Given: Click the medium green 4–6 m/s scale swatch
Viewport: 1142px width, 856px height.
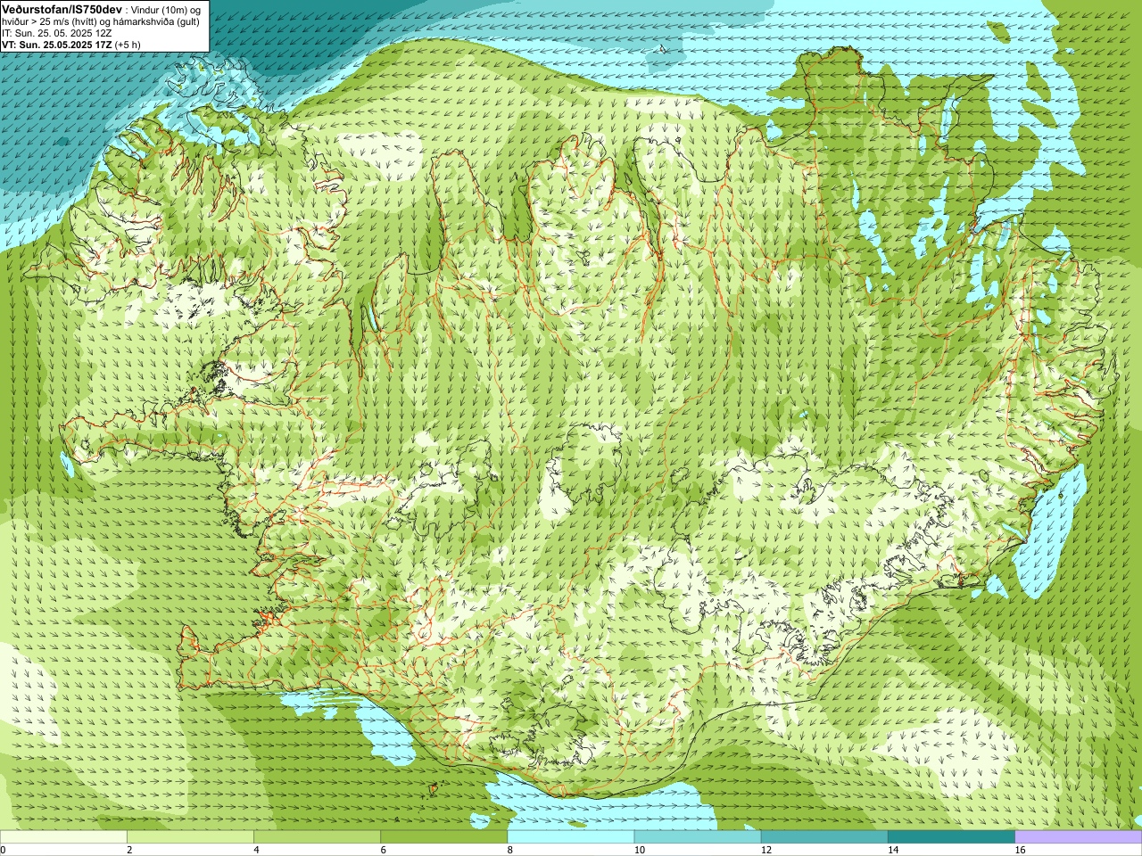Looking at the screenshot, I should point(317,837).
